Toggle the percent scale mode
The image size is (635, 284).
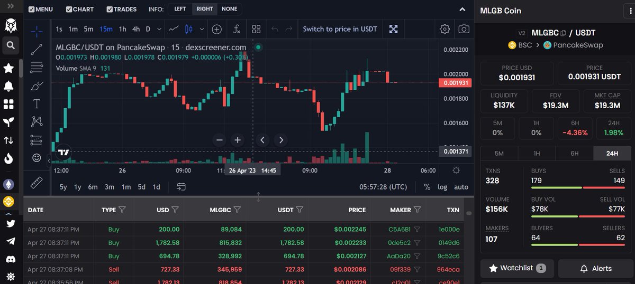(427, 187)
